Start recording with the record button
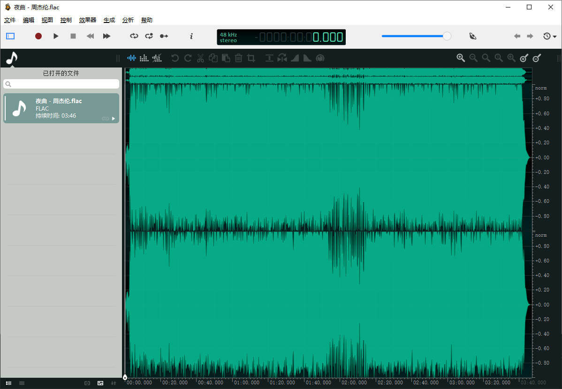 38,36
